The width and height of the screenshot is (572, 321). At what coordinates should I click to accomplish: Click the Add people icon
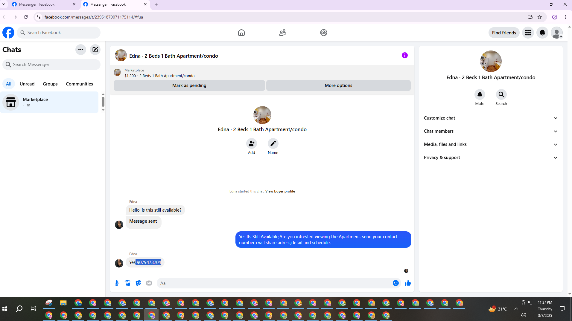click(252, 143)
